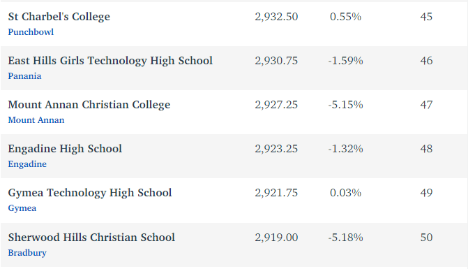Open the Panania suburb link
The height and width of the screenshot is (269, 468).
[x=24, y=76]
